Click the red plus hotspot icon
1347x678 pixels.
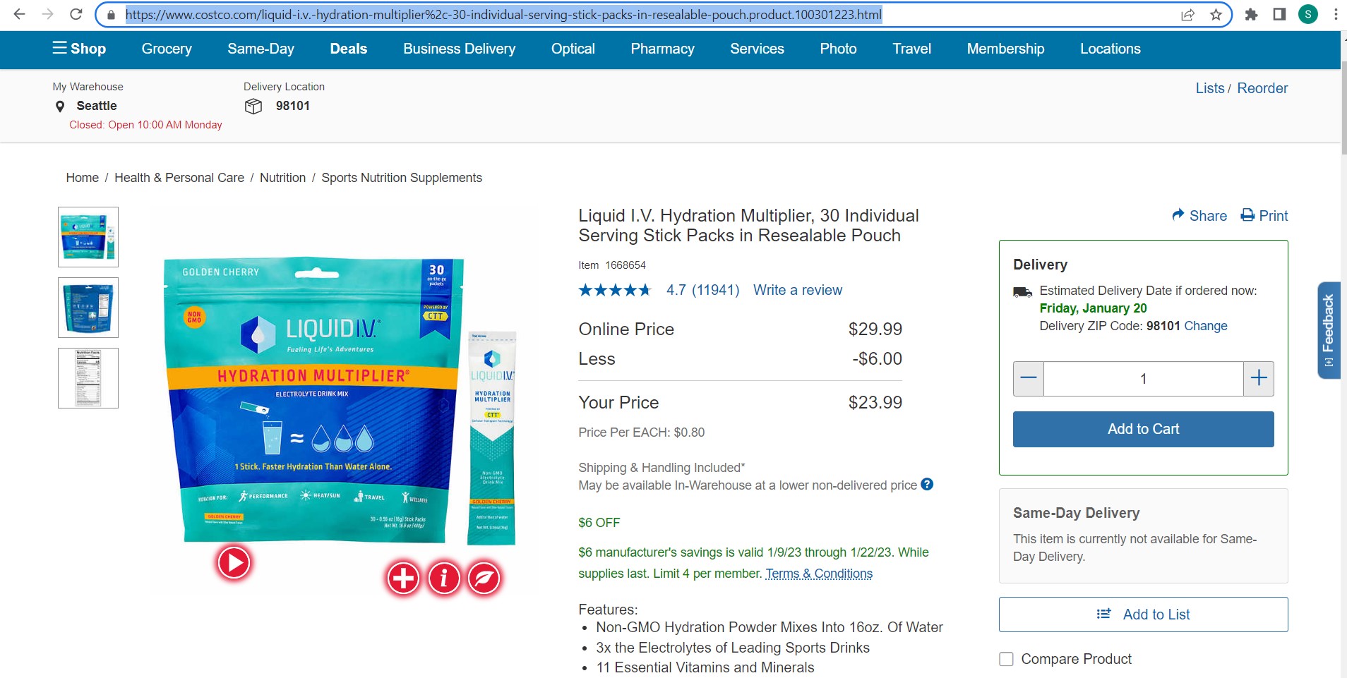click(404, 579)
